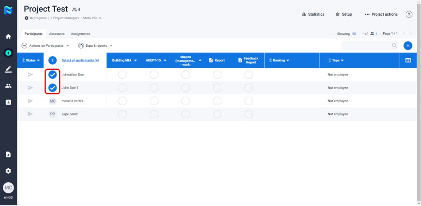421x206 pixels.
Task: Expand the More info chevron
Action: click(x=92, y=18)
